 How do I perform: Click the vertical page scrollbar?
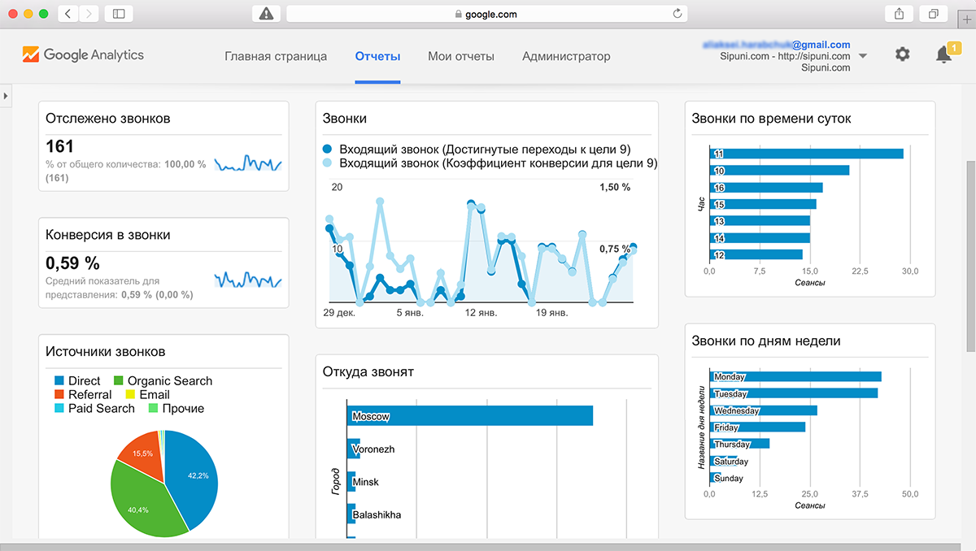click(970, 256)
